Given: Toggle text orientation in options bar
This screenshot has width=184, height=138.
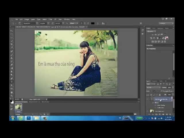Looking at the screenshot, I should (20, 23).
